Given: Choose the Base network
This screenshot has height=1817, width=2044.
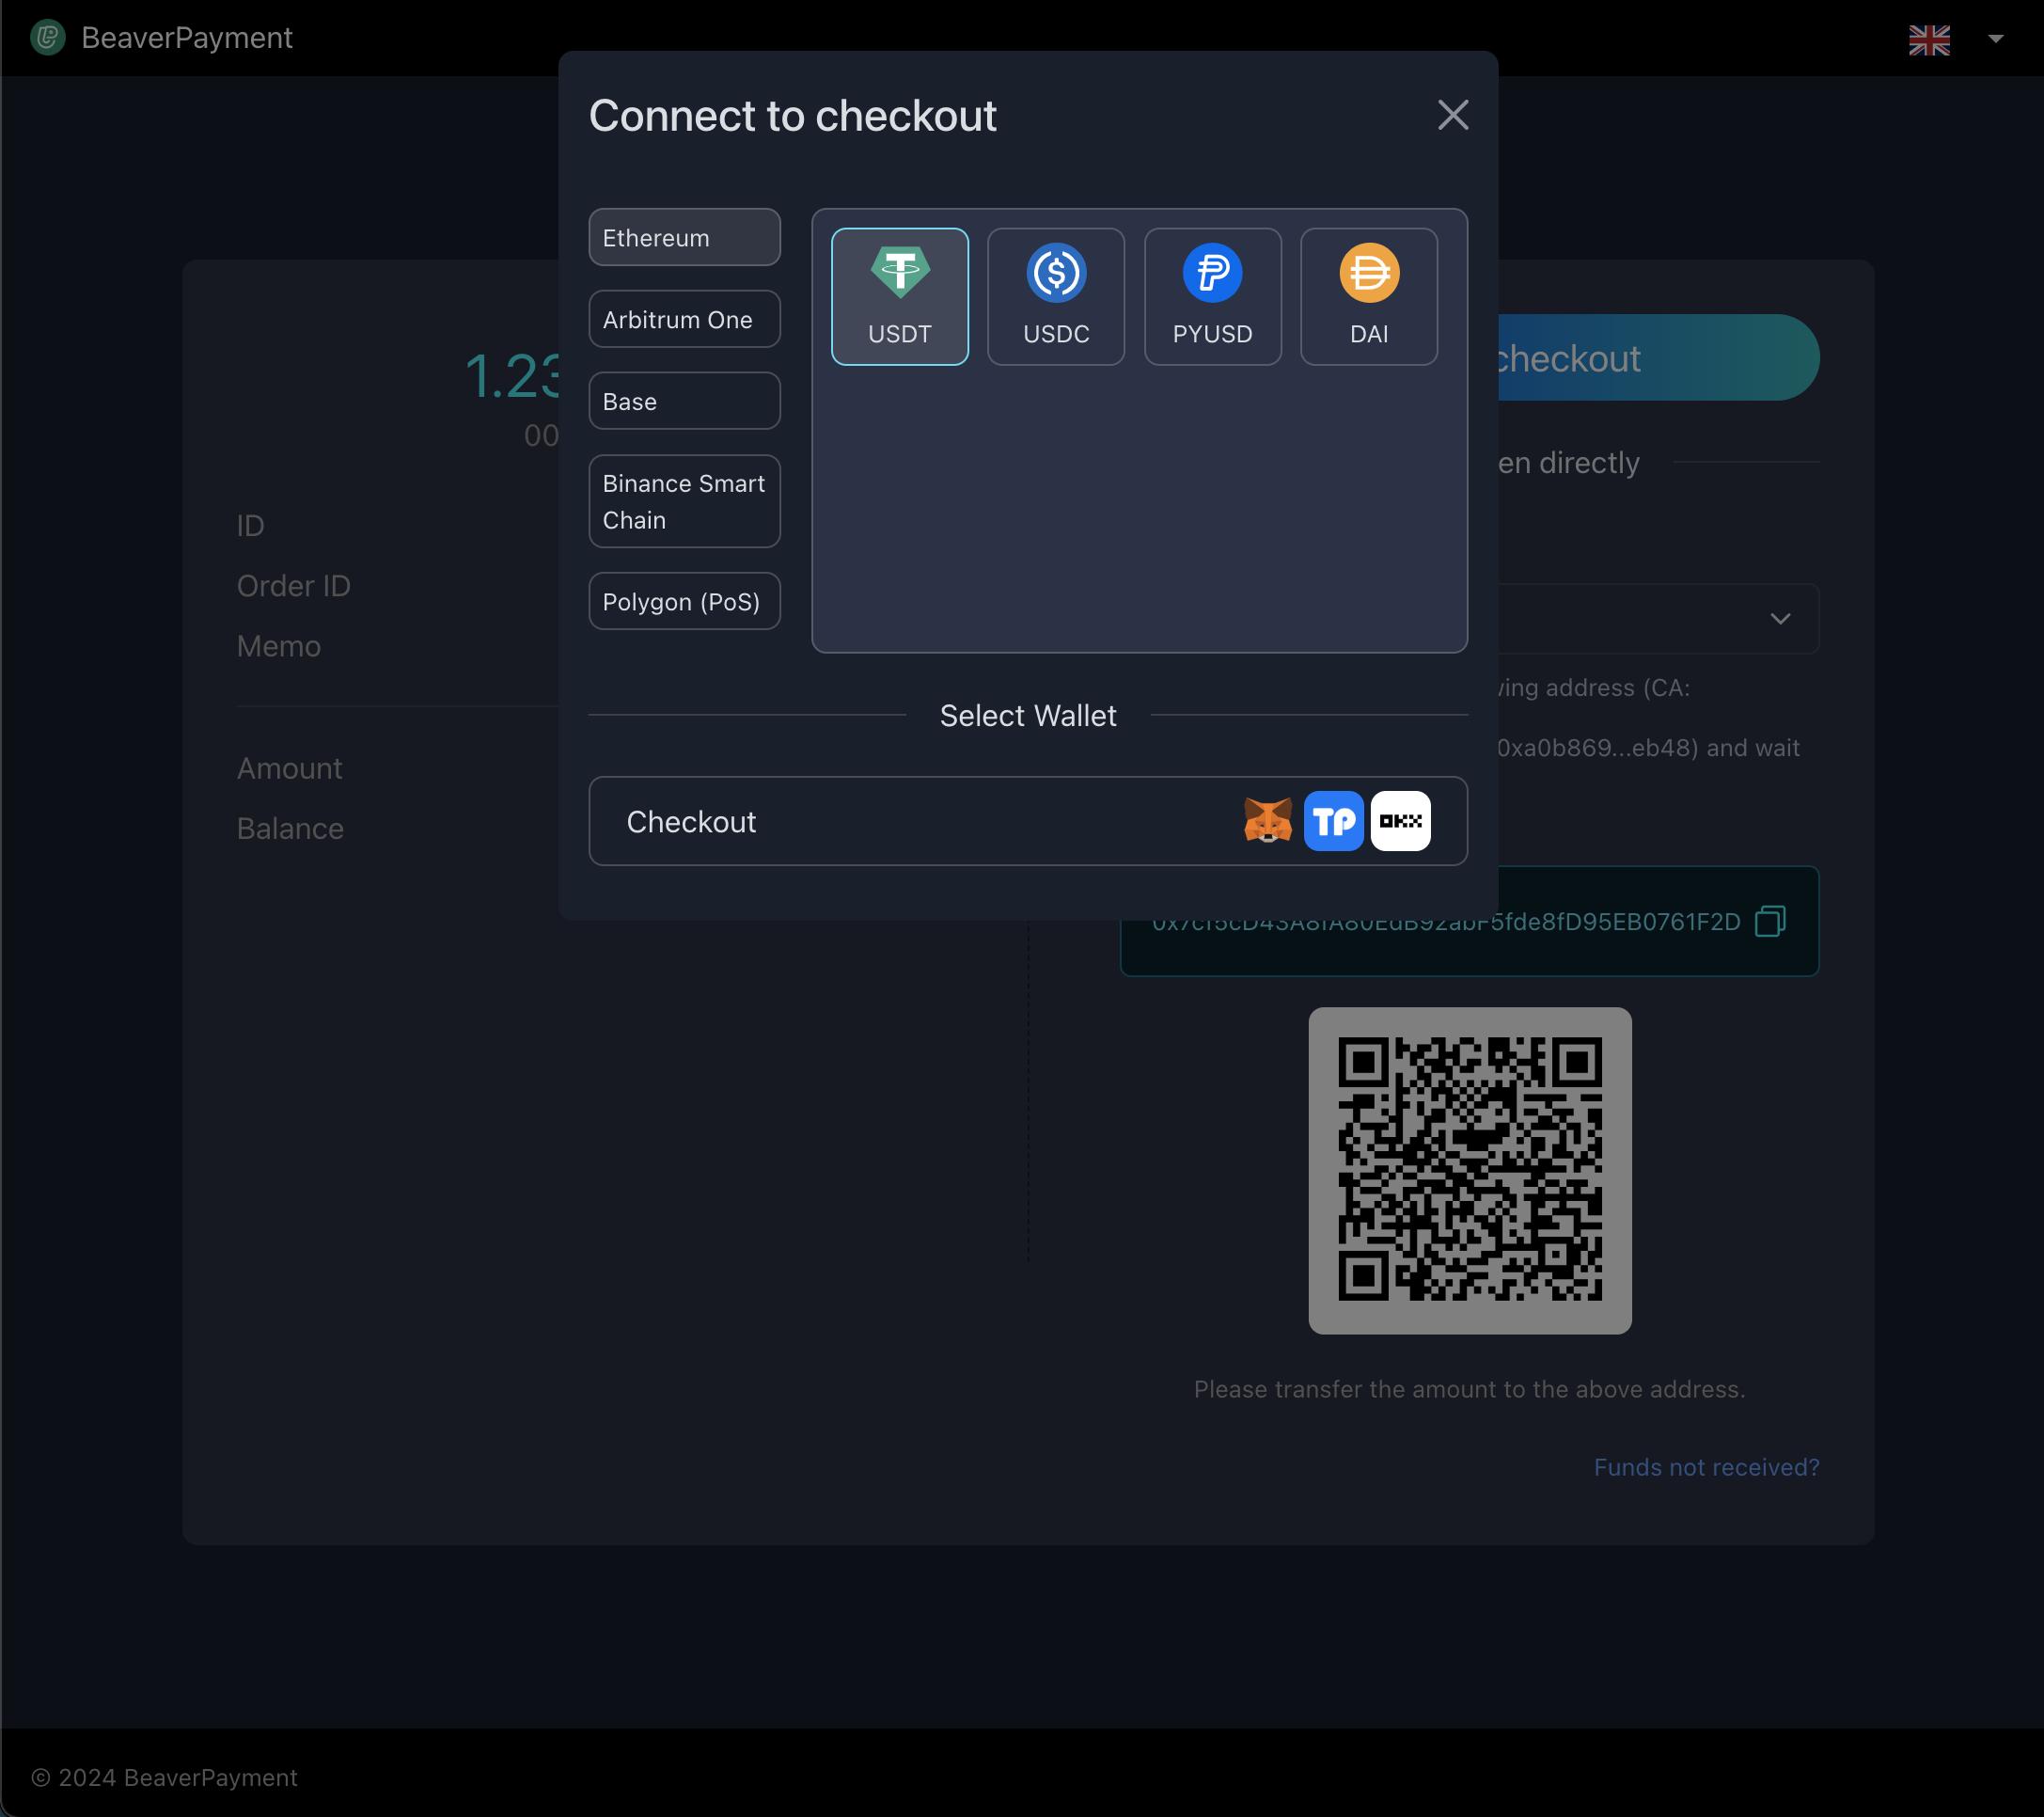Looking at the screenshot, I should pos(684,402).
